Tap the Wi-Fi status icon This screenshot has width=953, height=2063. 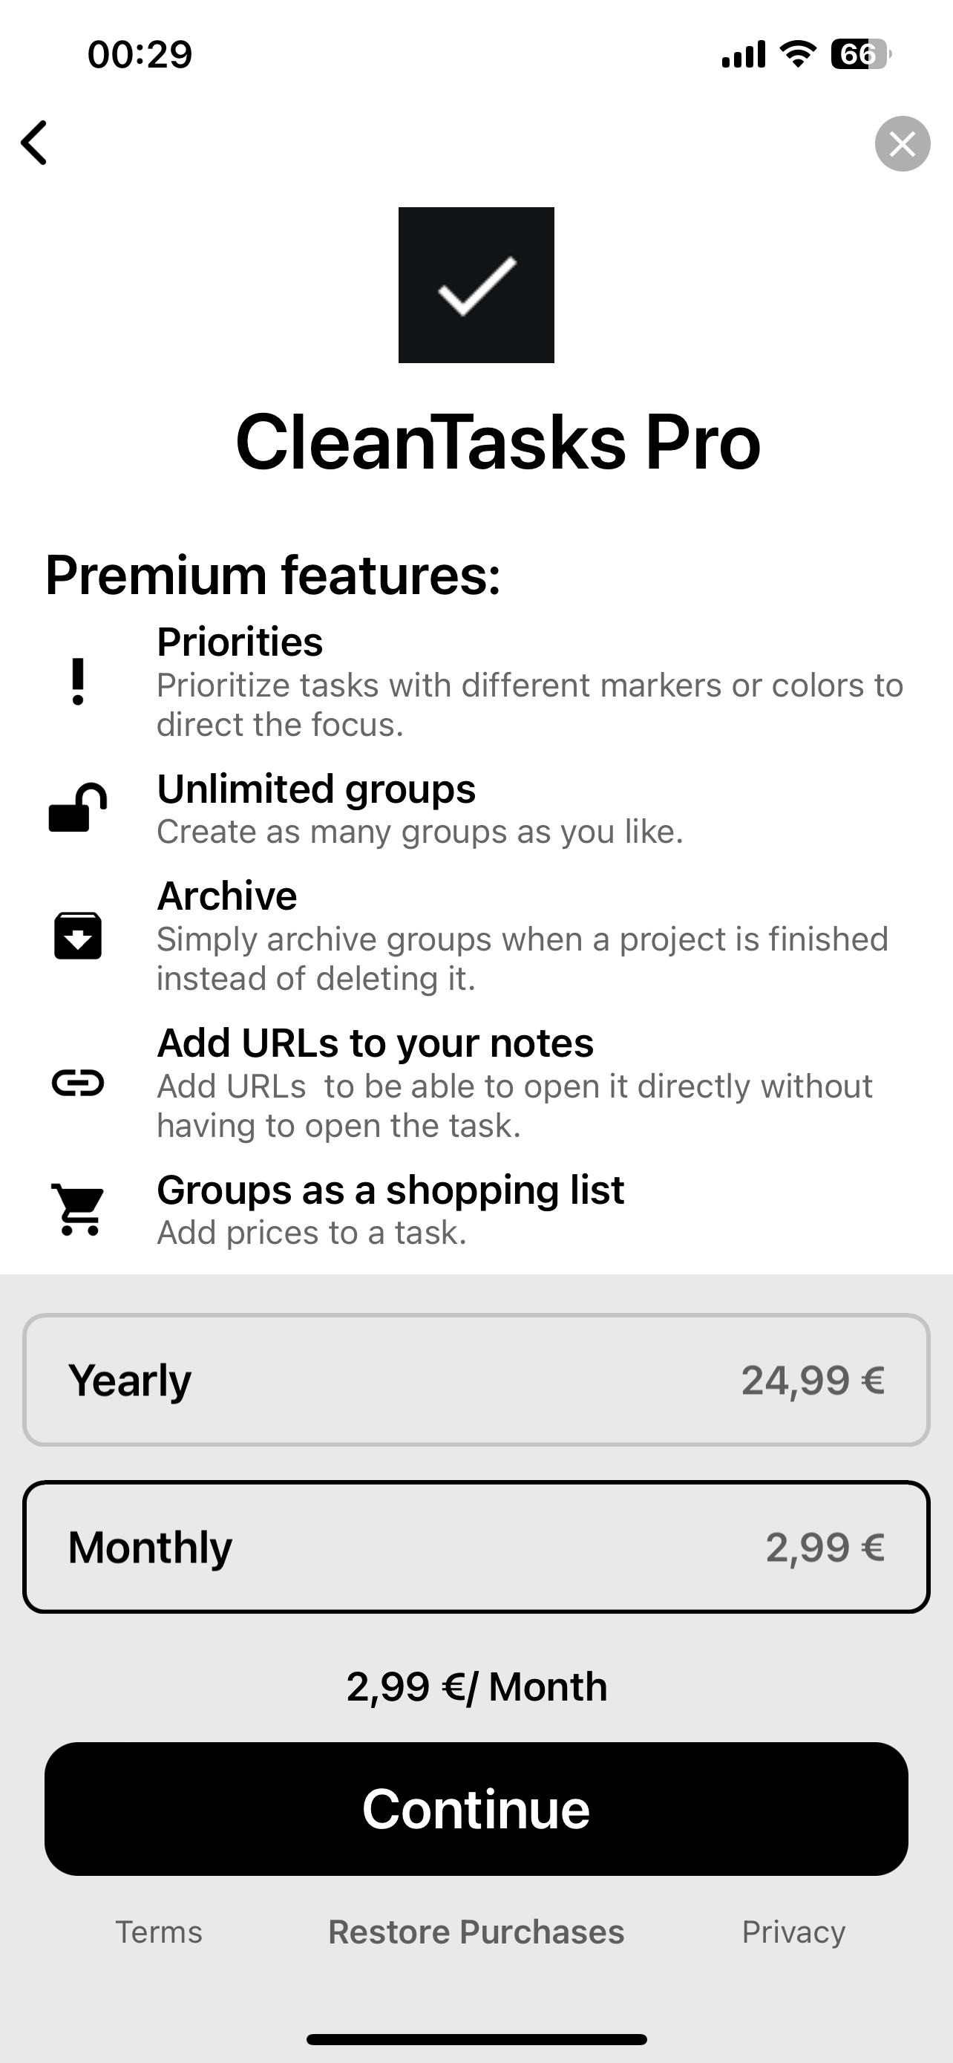point(797,54)
